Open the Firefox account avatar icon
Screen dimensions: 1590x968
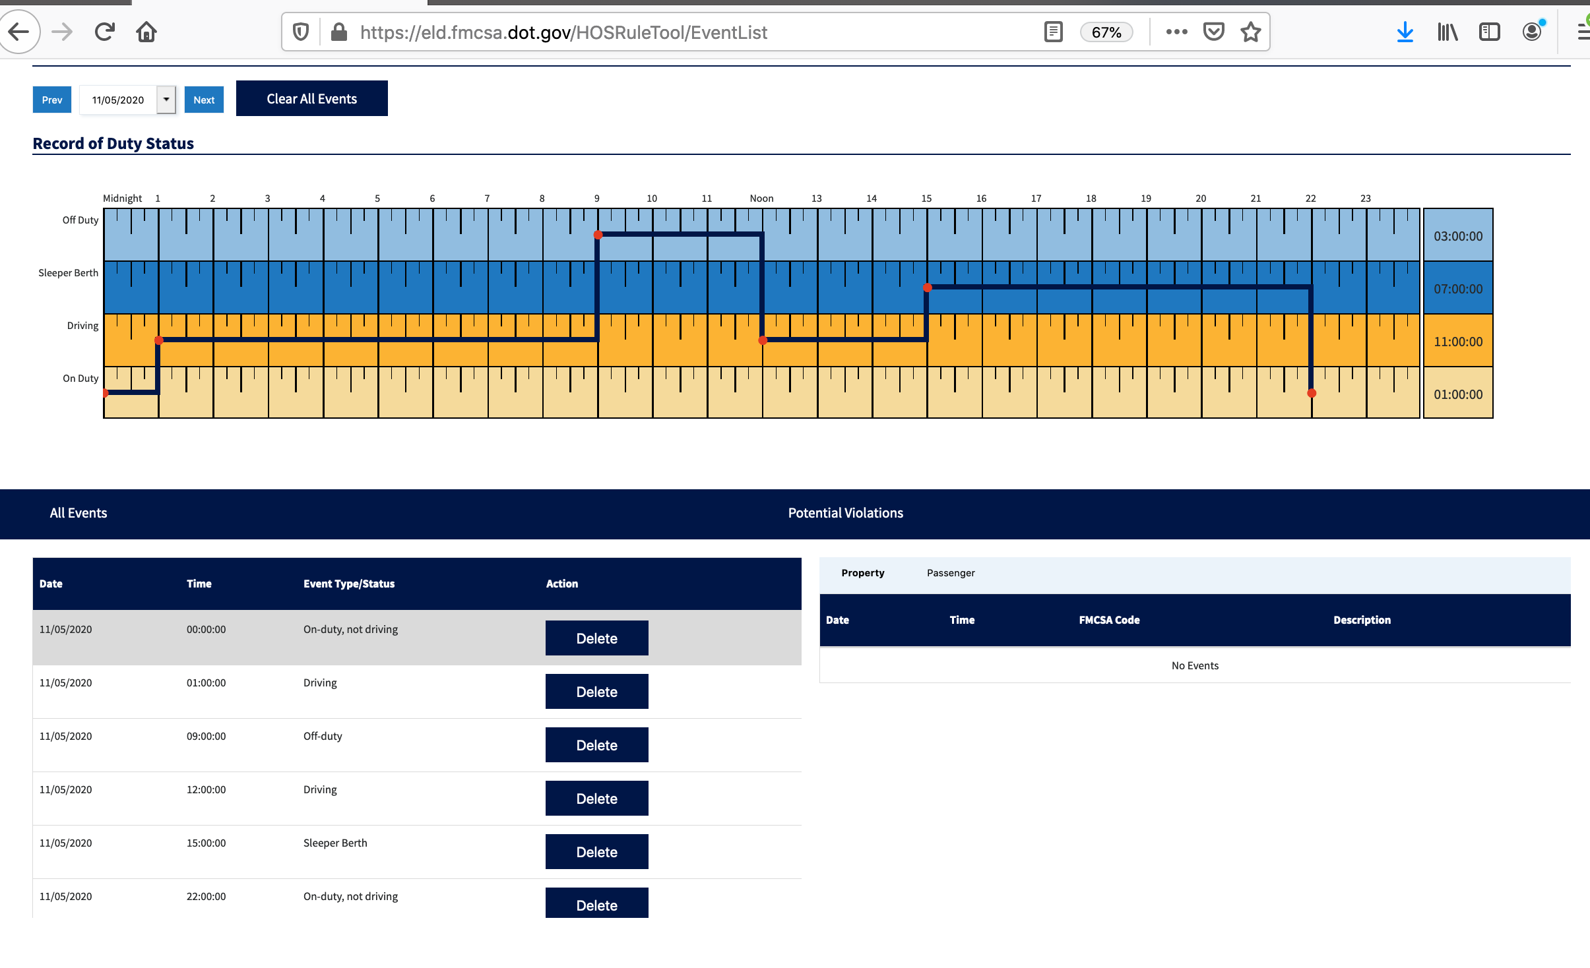click(1532, 32)
